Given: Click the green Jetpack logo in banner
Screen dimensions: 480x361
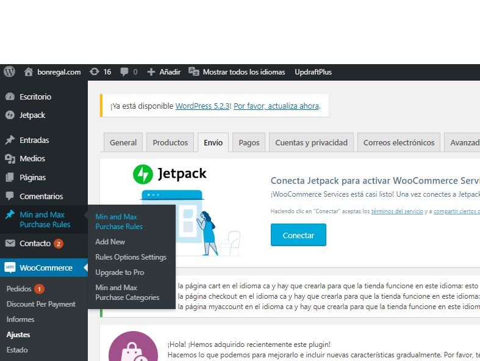Looking at the screenshot, I should point(143,174).
